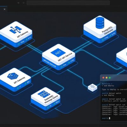127x127 pixels.
Task: Click the 'Container: logs: containe' terminal line
Action: 114,114
